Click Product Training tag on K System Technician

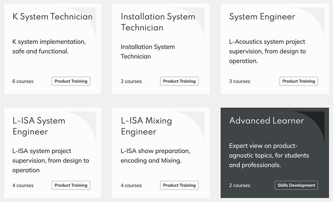click(x=71, y=81)
